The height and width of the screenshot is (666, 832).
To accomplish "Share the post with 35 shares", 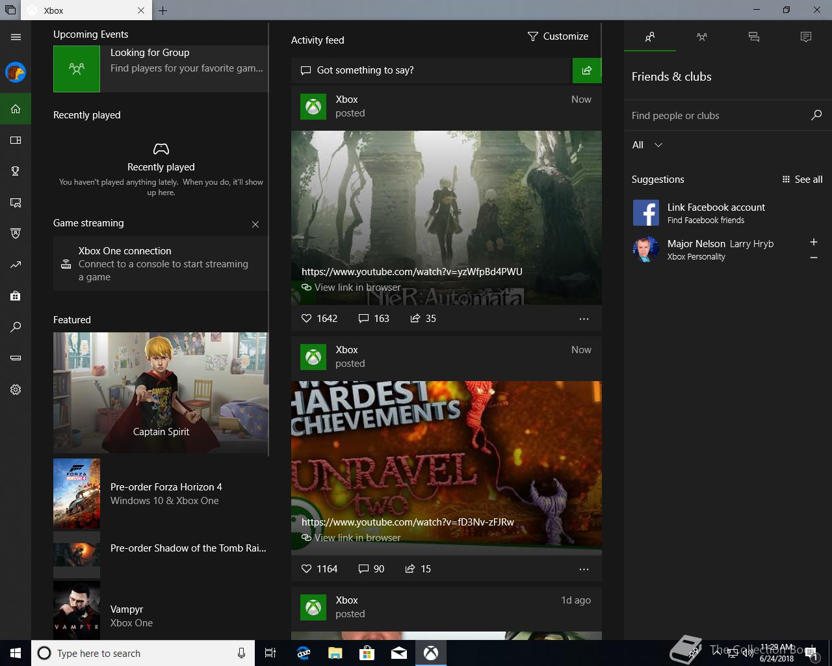I will pos(423,318).
